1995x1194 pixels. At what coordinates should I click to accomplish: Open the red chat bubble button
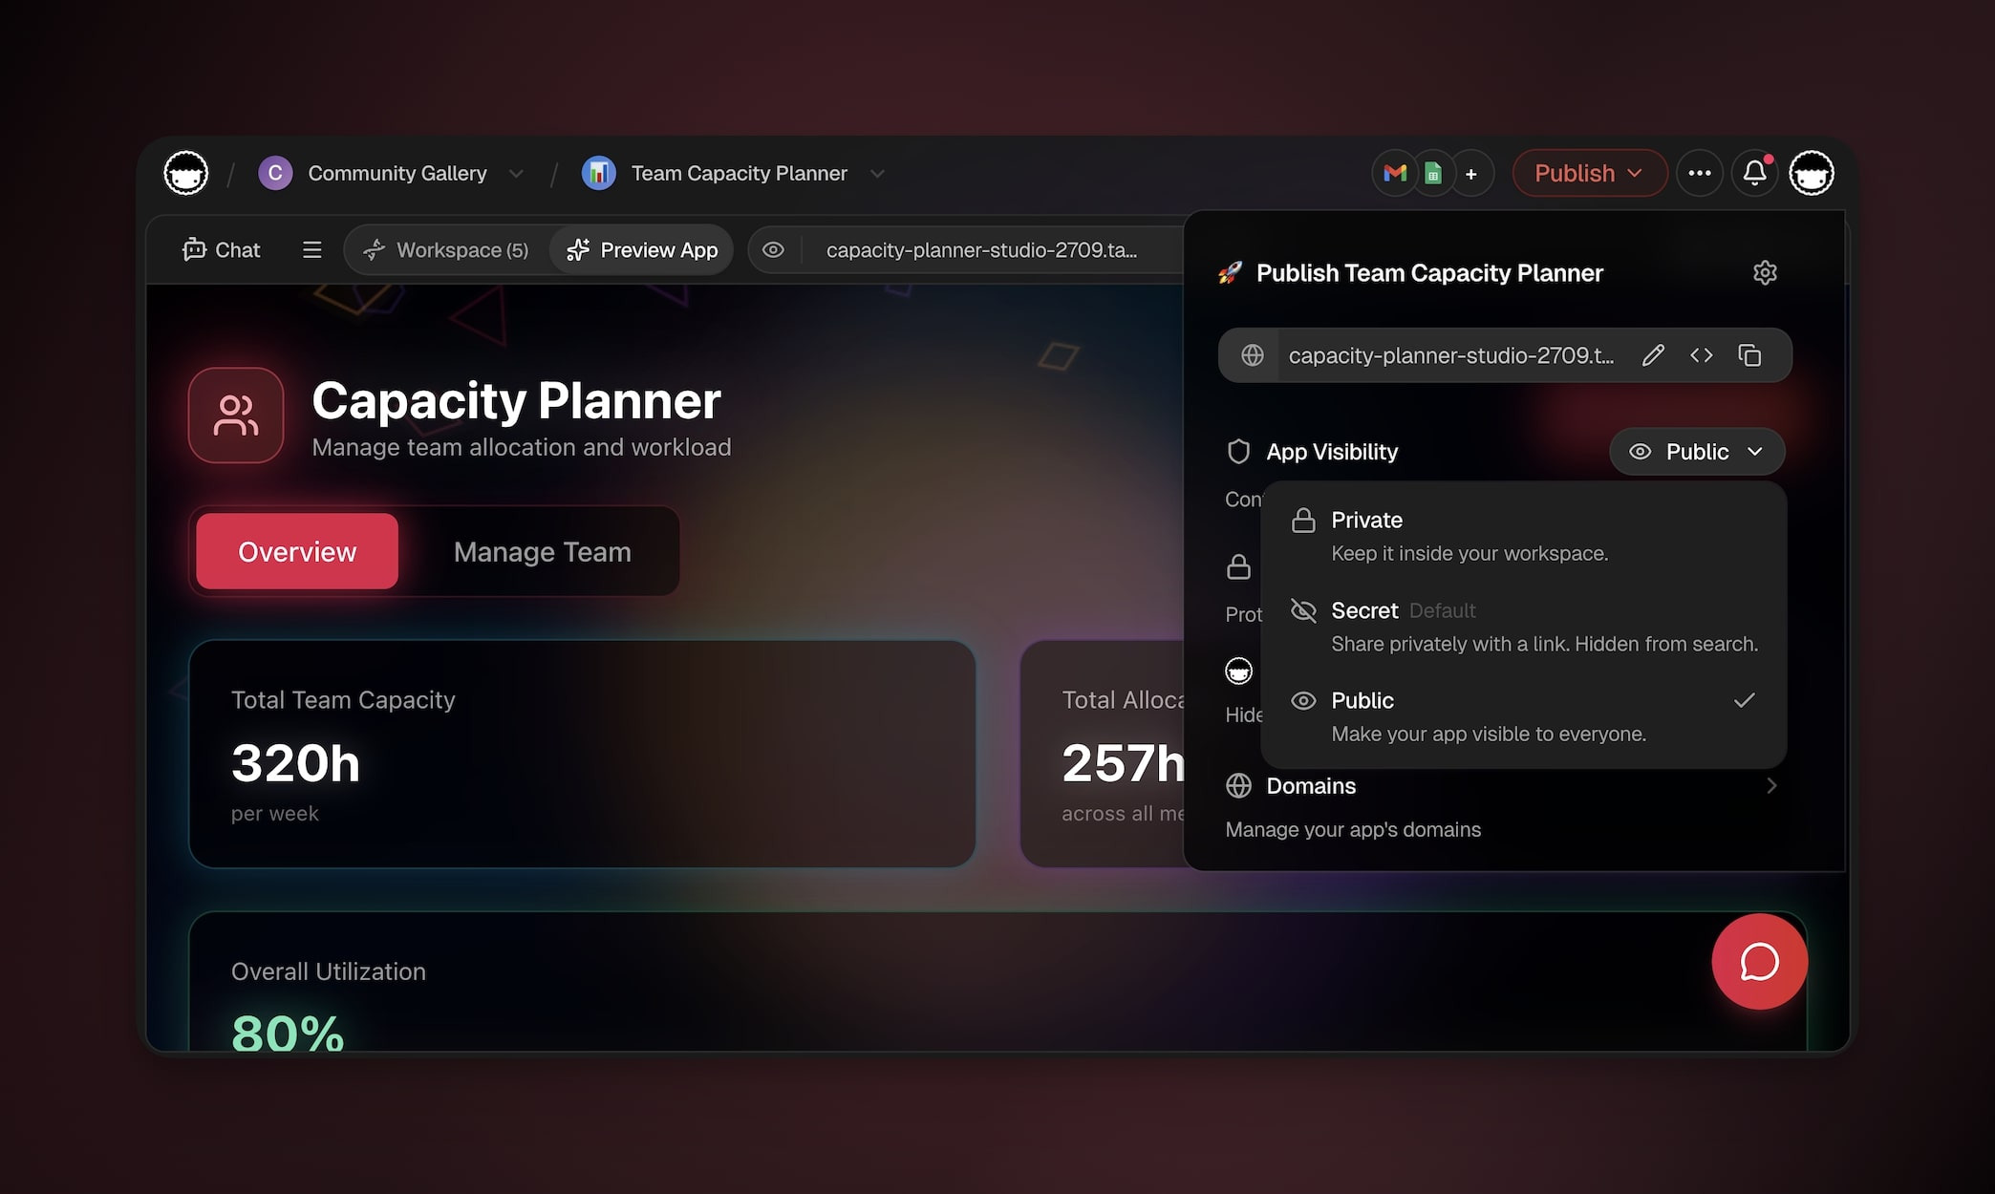[x=1759, y=961]
